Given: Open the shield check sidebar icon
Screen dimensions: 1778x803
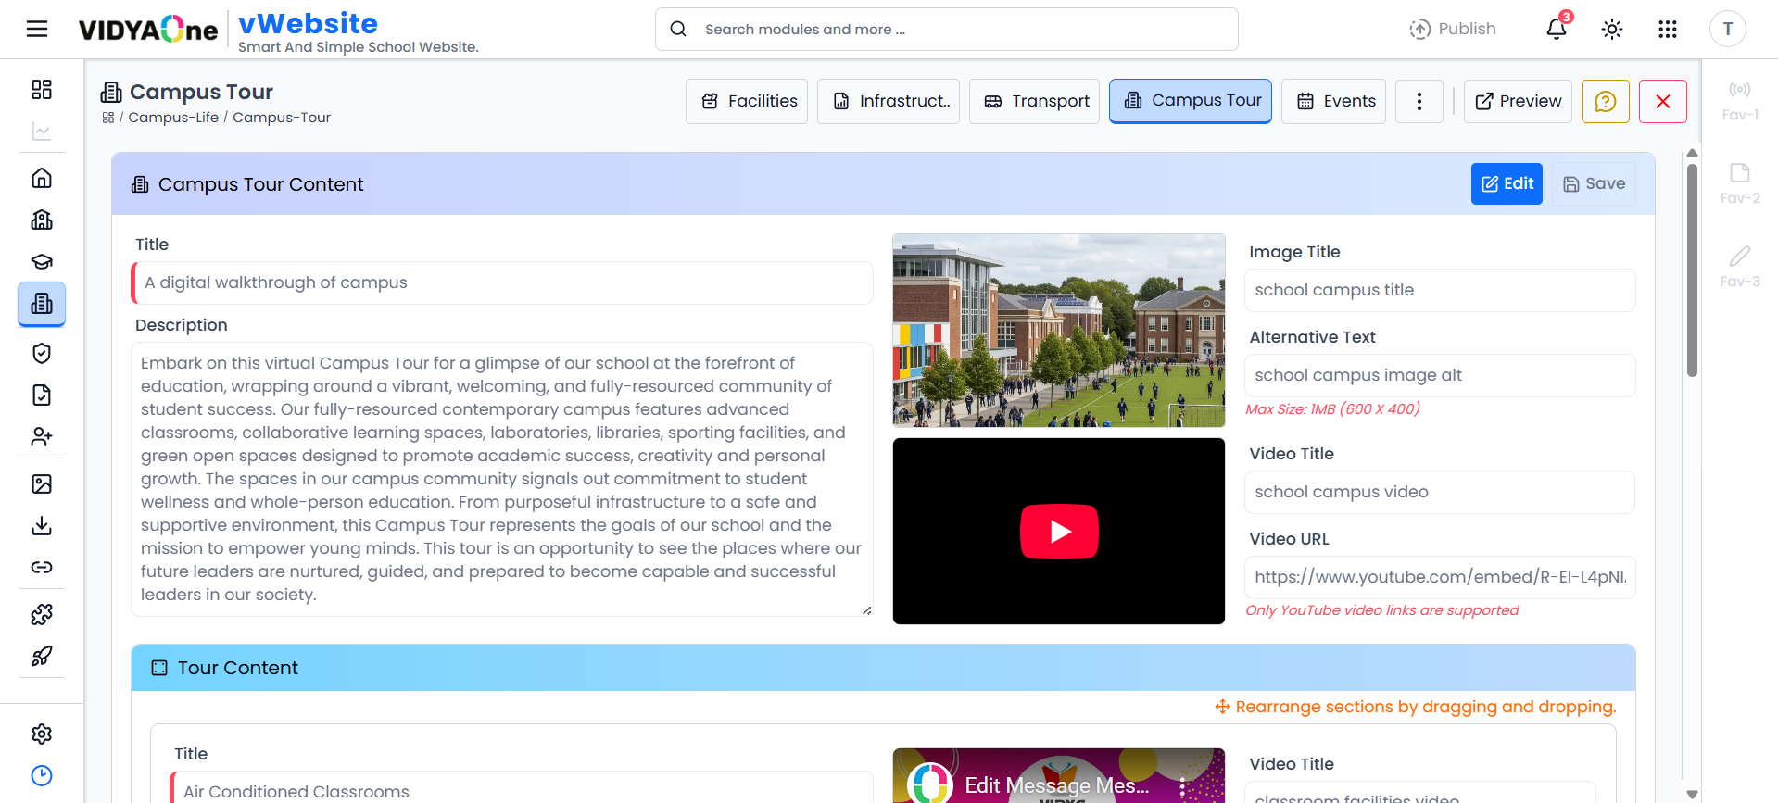Looking at the screenshot, I should click(x=42, y=353).
